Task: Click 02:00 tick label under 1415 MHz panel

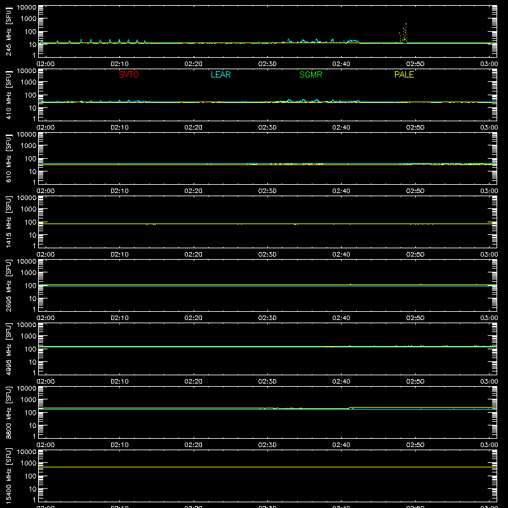Action: 45,255
